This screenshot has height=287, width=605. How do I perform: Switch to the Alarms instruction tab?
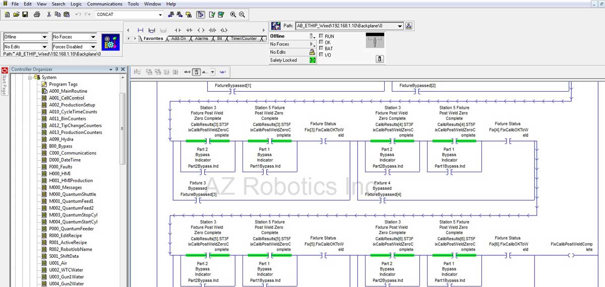coord(202,39)
